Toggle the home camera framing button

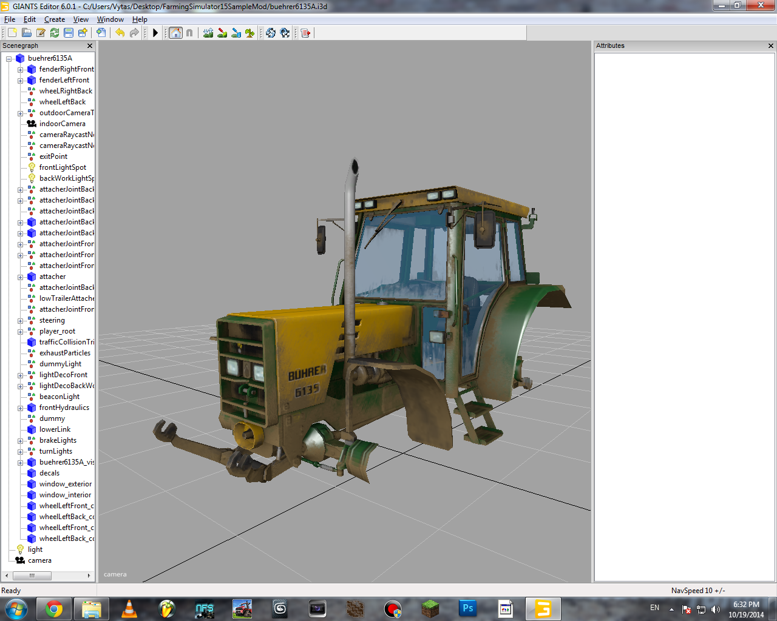tap(175, 33)
